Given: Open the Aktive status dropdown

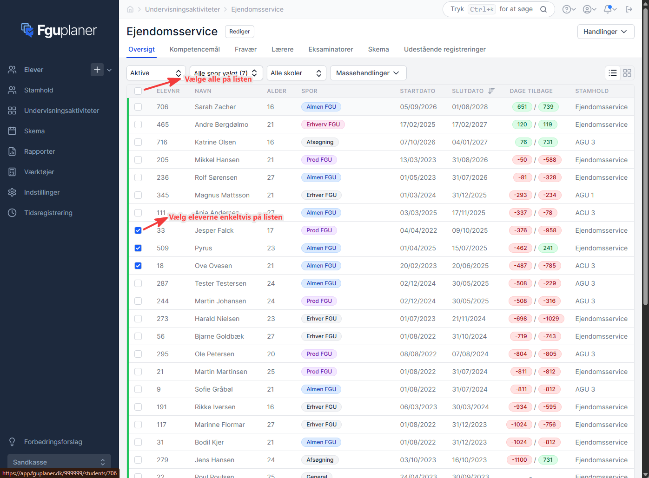Looking at the screenshot, I should (x=156, y=73).
